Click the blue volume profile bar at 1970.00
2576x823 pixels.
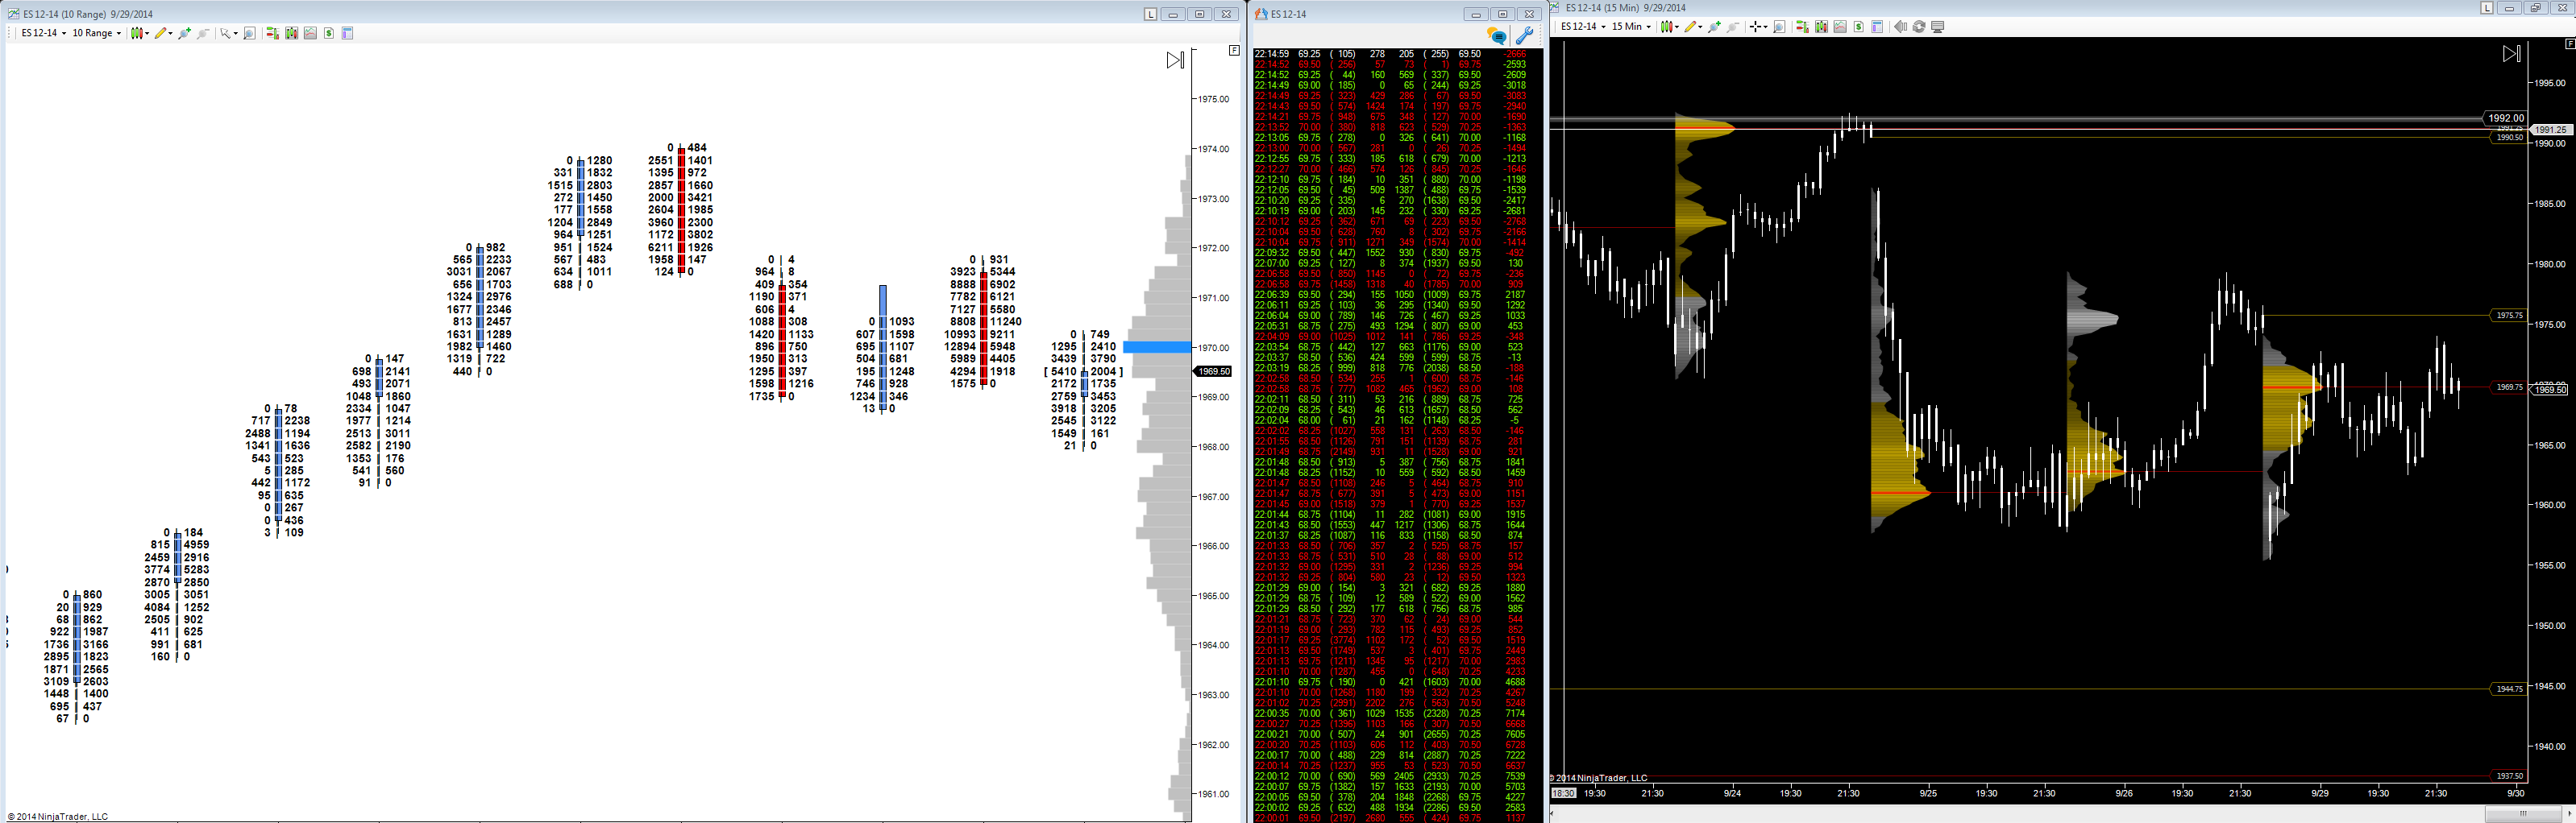point(1157,348)
